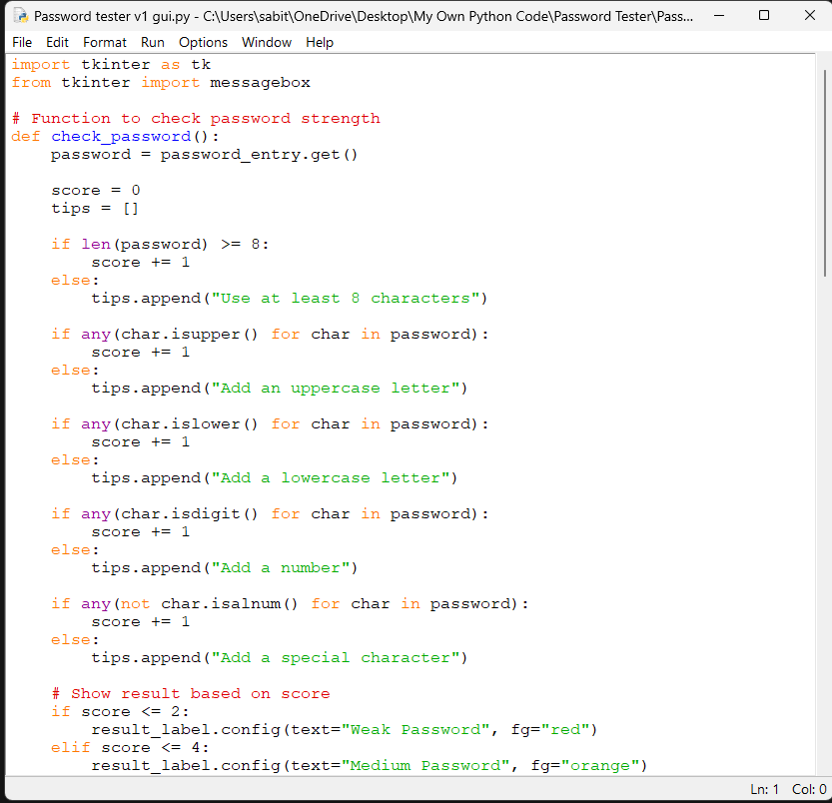
Task: Minimize the IDLE editor window
Action: pos(719,16)
